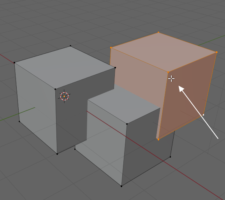Click the 3D cursor on the gray cube
Viewport: 225px width, 200px height.
point(64,96)
